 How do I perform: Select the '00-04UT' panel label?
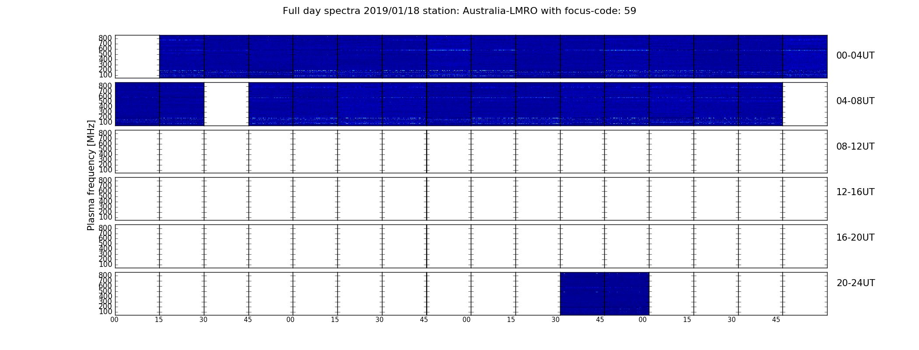[856, 56]
